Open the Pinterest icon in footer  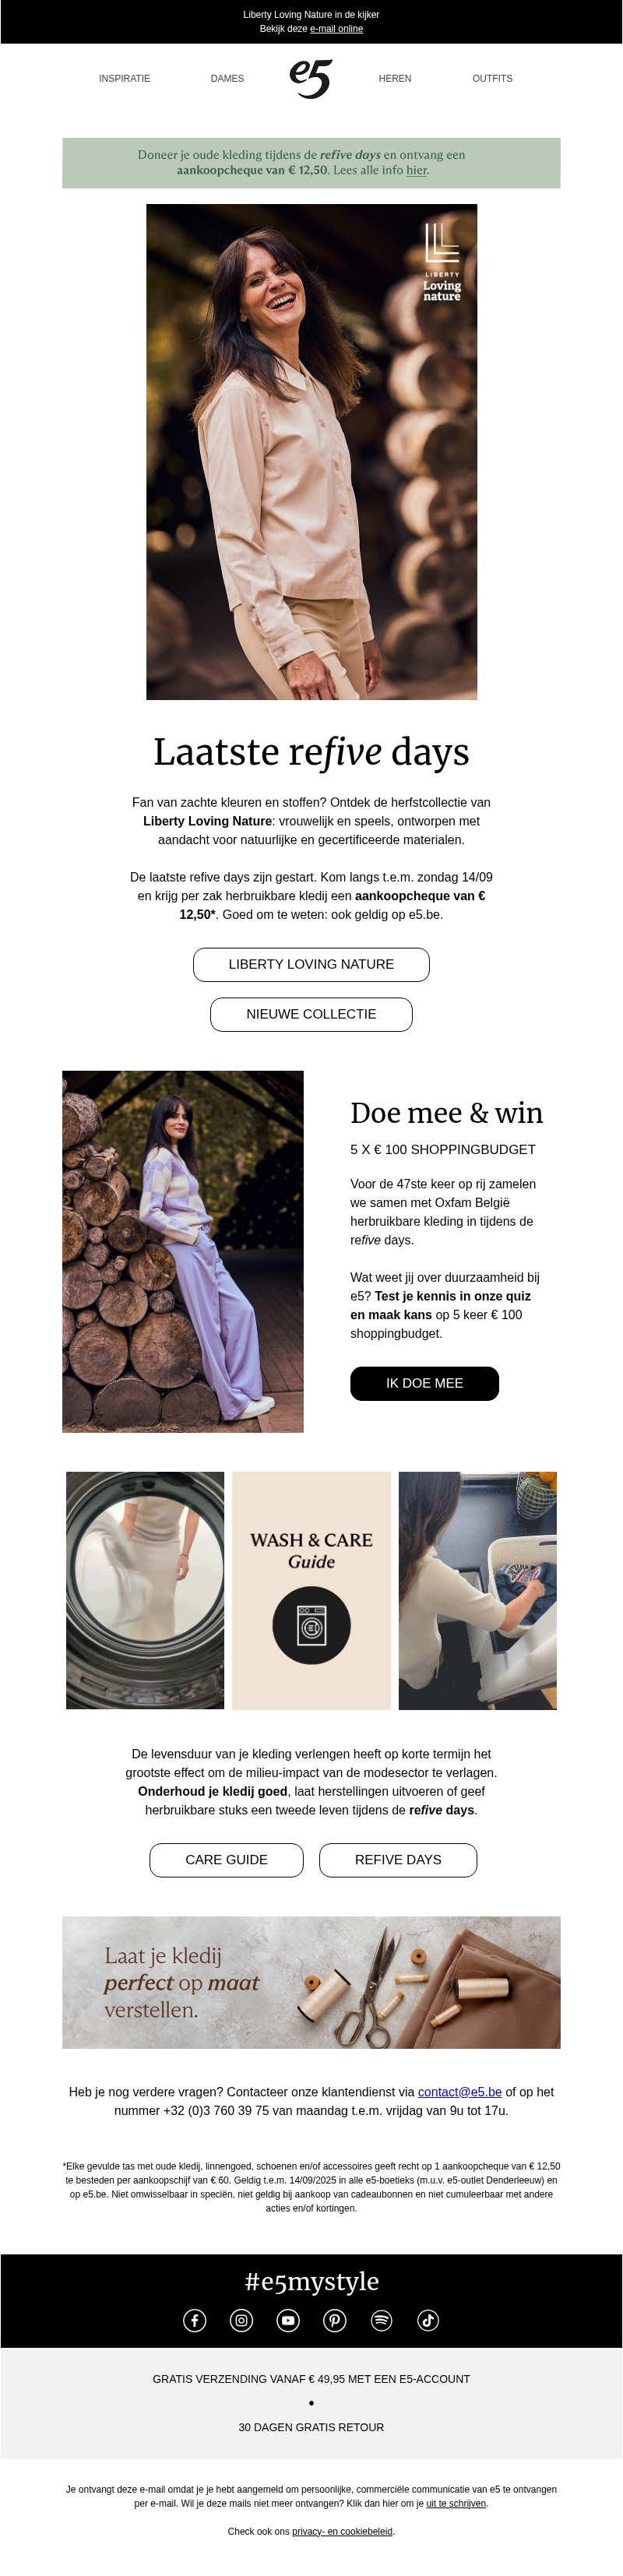tap(335, 2320)
